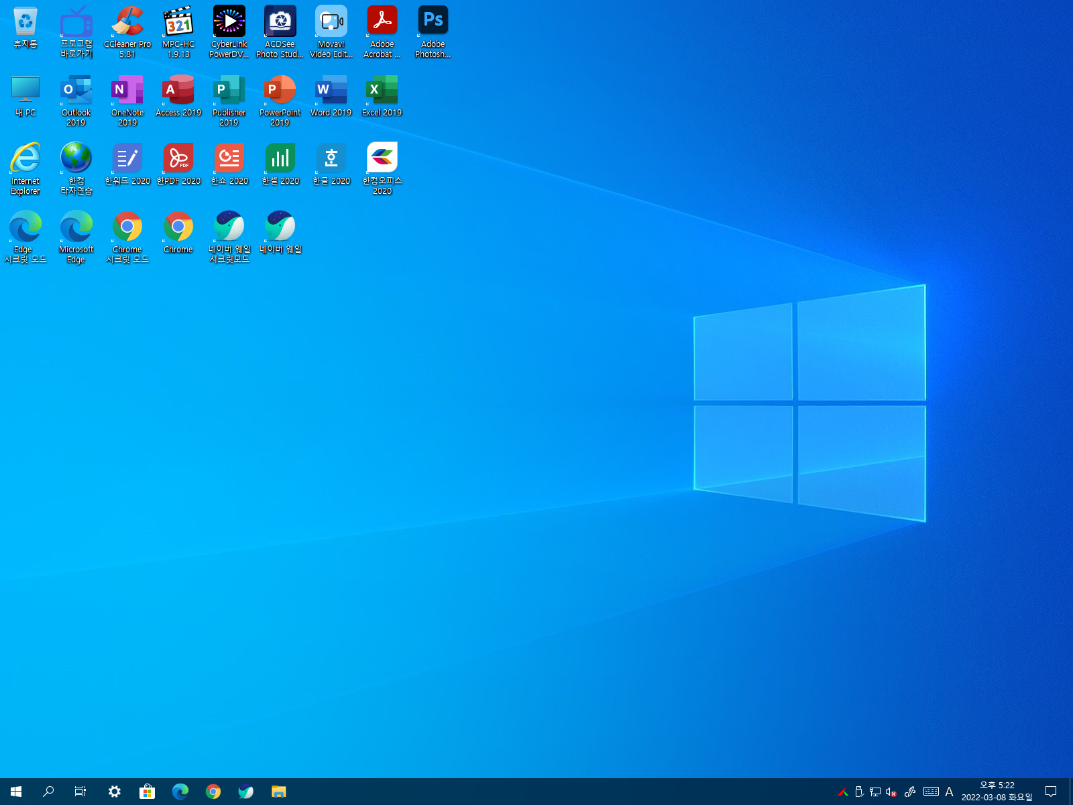Image resolution: width=1073 pixels, height=805 pixels.
Task: Open Chrome 시크릿 모드 shortcut
Action: (x=127, y=237)
